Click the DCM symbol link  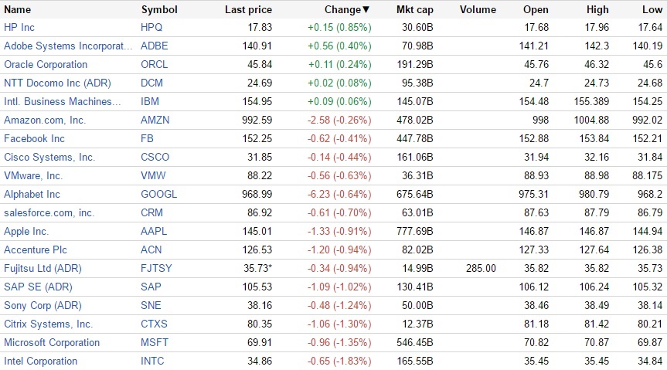pos(152,83)
